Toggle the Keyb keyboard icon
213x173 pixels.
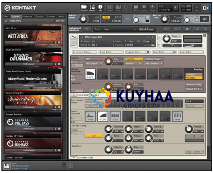[118, 8]
